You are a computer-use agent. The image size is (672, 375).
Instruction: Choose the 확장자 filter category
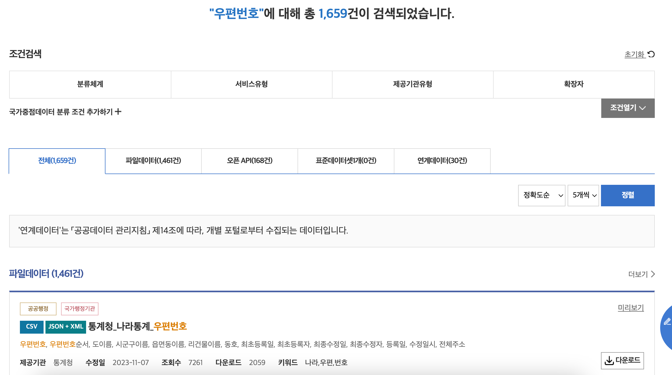coord(574,84)
